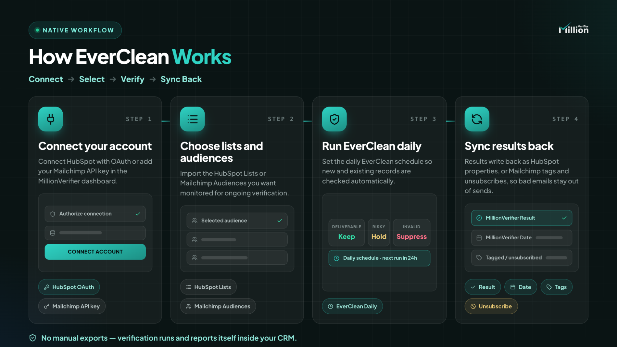Click the people icon in the row directly below Selected audience
The height and width of the screenshot is (347, 617).
[195, 239]
